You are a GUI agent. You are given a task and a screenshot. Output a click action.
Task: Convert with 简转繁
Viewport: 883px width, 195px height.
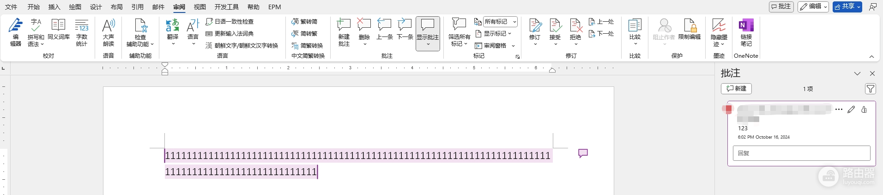coord(304,33)
